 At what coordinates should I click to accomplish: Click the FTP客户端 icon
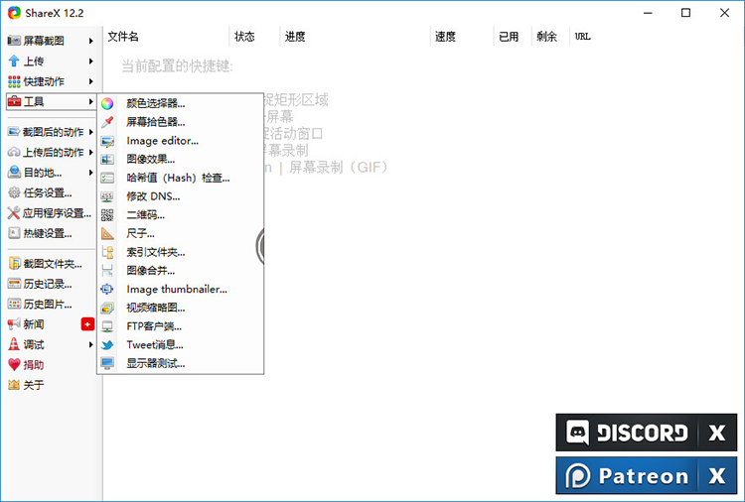(x=107, y=326)
